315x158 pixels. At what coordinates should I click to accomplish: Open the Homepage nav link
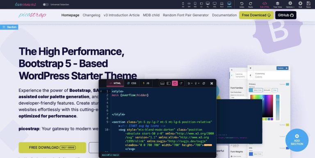[x=70, y=15]
